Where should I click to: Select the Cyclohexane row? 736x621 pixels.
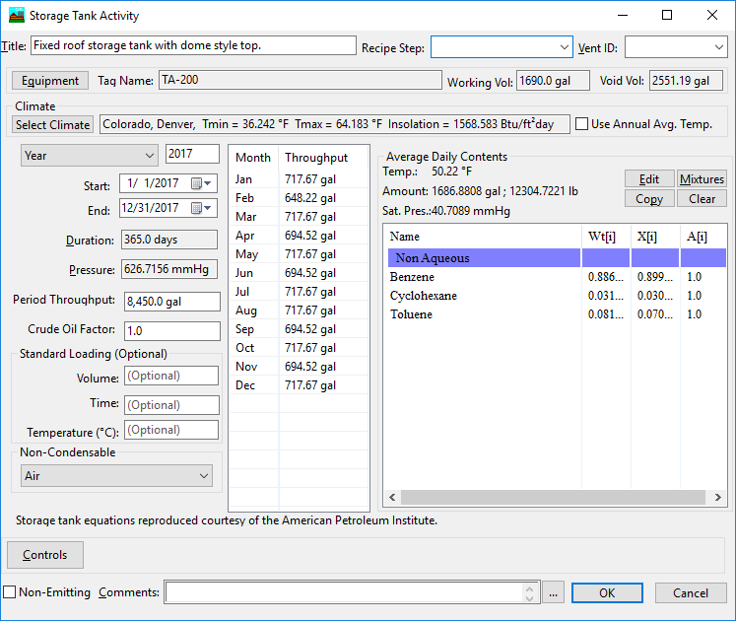coord(557,296)
